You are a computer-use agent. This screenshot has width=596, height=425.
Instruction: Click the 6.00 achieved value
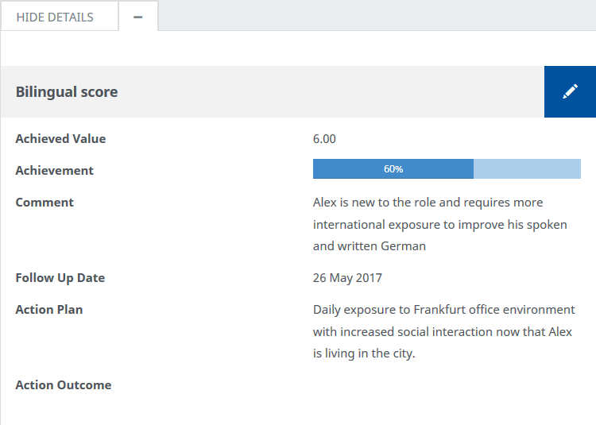coord(324,139)
